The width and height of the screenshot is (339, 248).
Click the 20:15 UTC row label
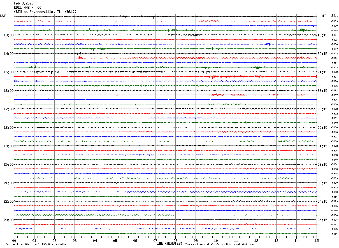click(322, 54)
